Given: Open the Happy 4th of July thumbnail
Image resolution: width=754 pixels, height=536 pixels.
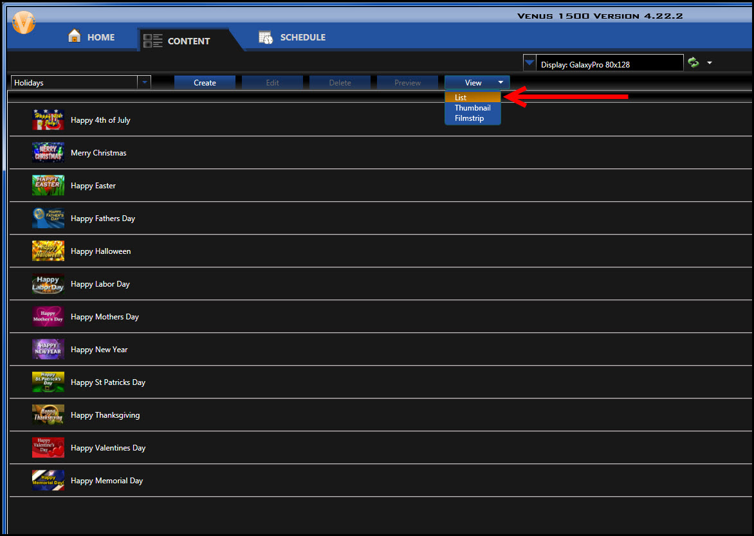Looking at the screenshot, I should point(48,120).
